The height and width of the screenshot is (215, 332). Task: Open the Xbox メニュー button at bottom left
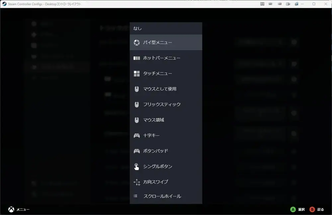19,209
